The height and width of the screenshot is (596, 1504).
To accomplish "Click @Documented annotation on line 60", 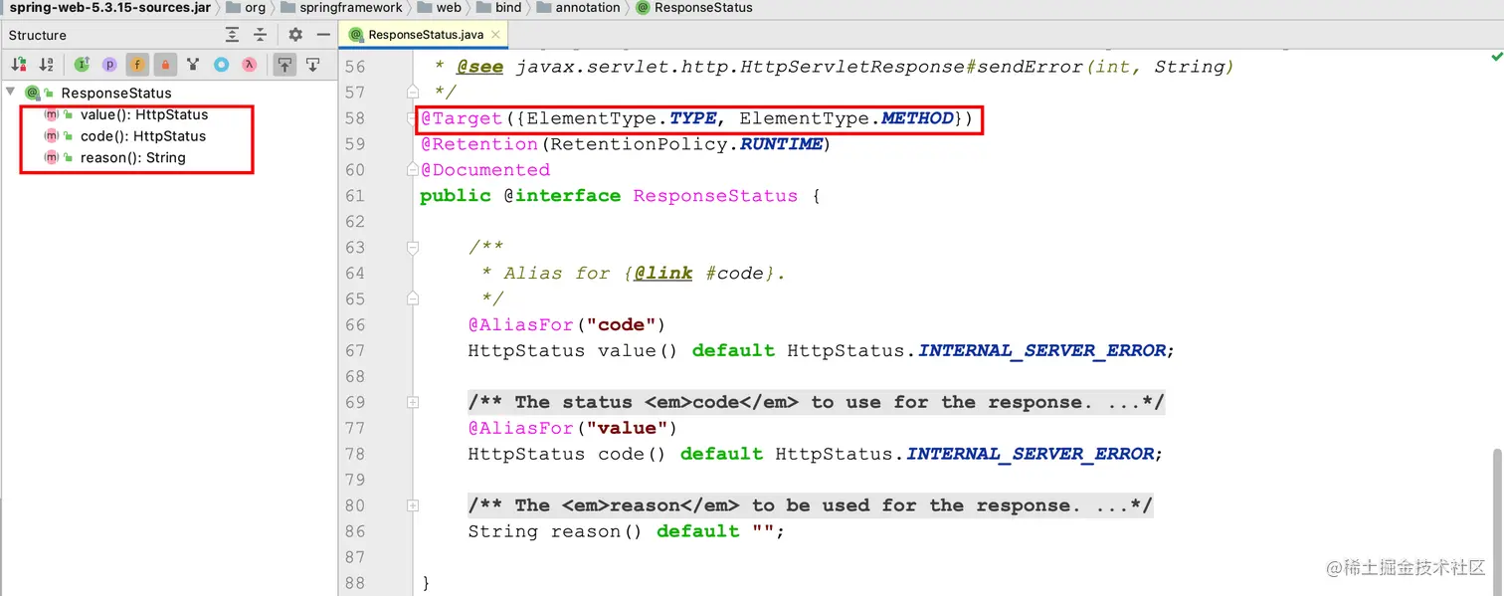I will coord(485,170).
